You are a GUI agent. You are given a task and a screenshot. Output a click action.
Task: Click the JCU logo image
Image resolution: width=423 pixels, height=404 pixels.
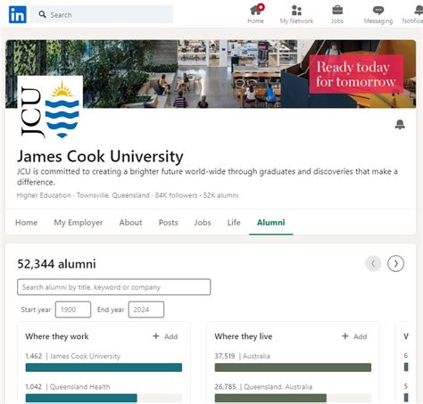pyautogui.click(x=50, y=108)
